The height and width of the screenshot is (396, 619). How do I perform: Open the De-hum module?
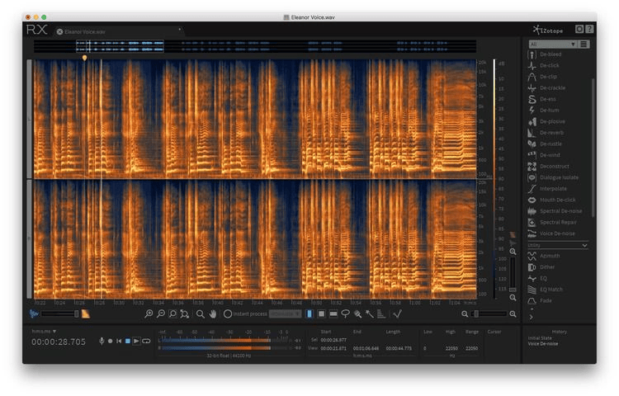[550, 110]
